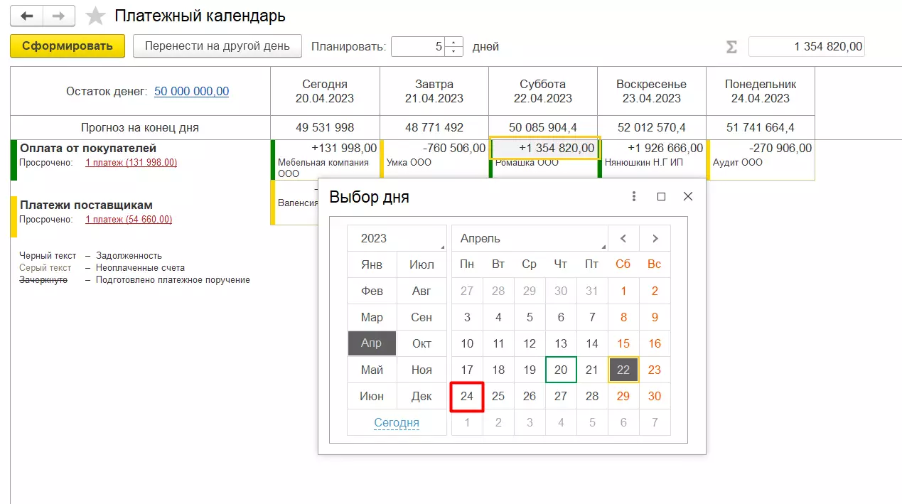Select Фев in month list
Image resolution: width=902 pixels, height=504 pixels.
pyautogui.click(x=372, y=291)
